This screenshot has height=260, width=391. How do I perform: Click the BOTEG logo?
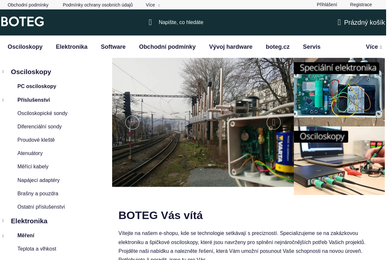click(22, 21)
